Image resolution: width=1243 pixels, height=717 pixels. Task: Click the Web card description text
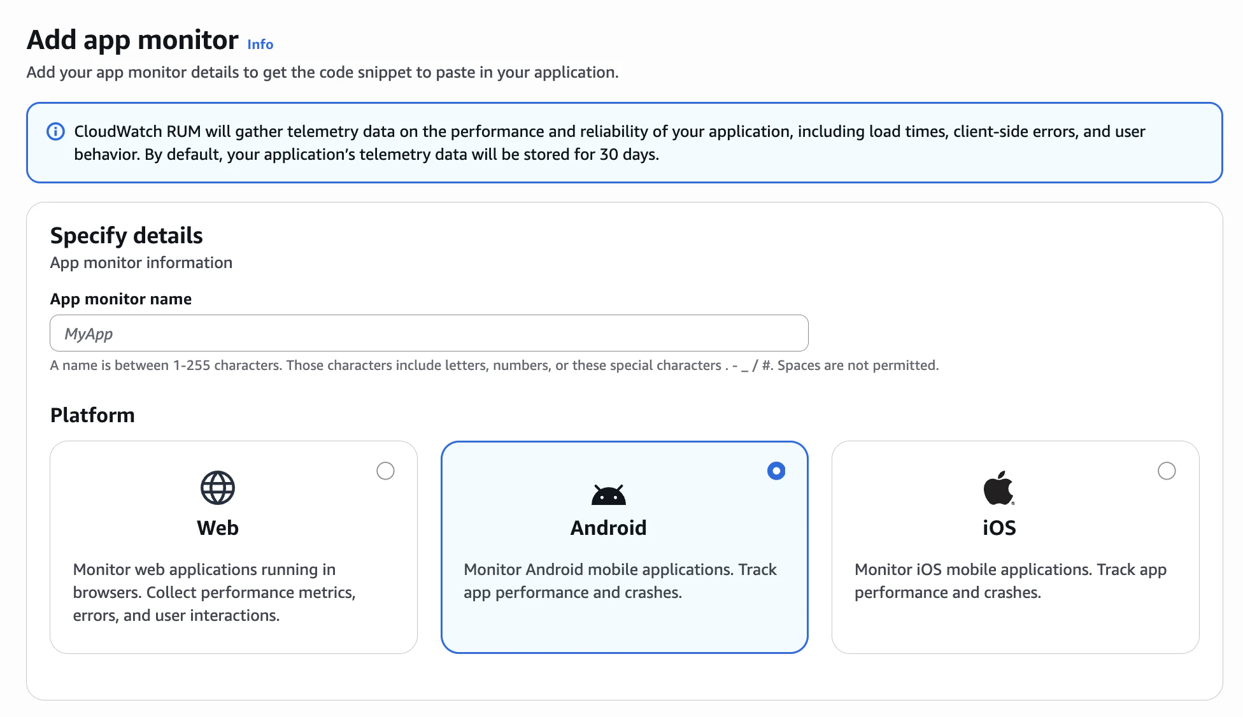click(215, 592)
